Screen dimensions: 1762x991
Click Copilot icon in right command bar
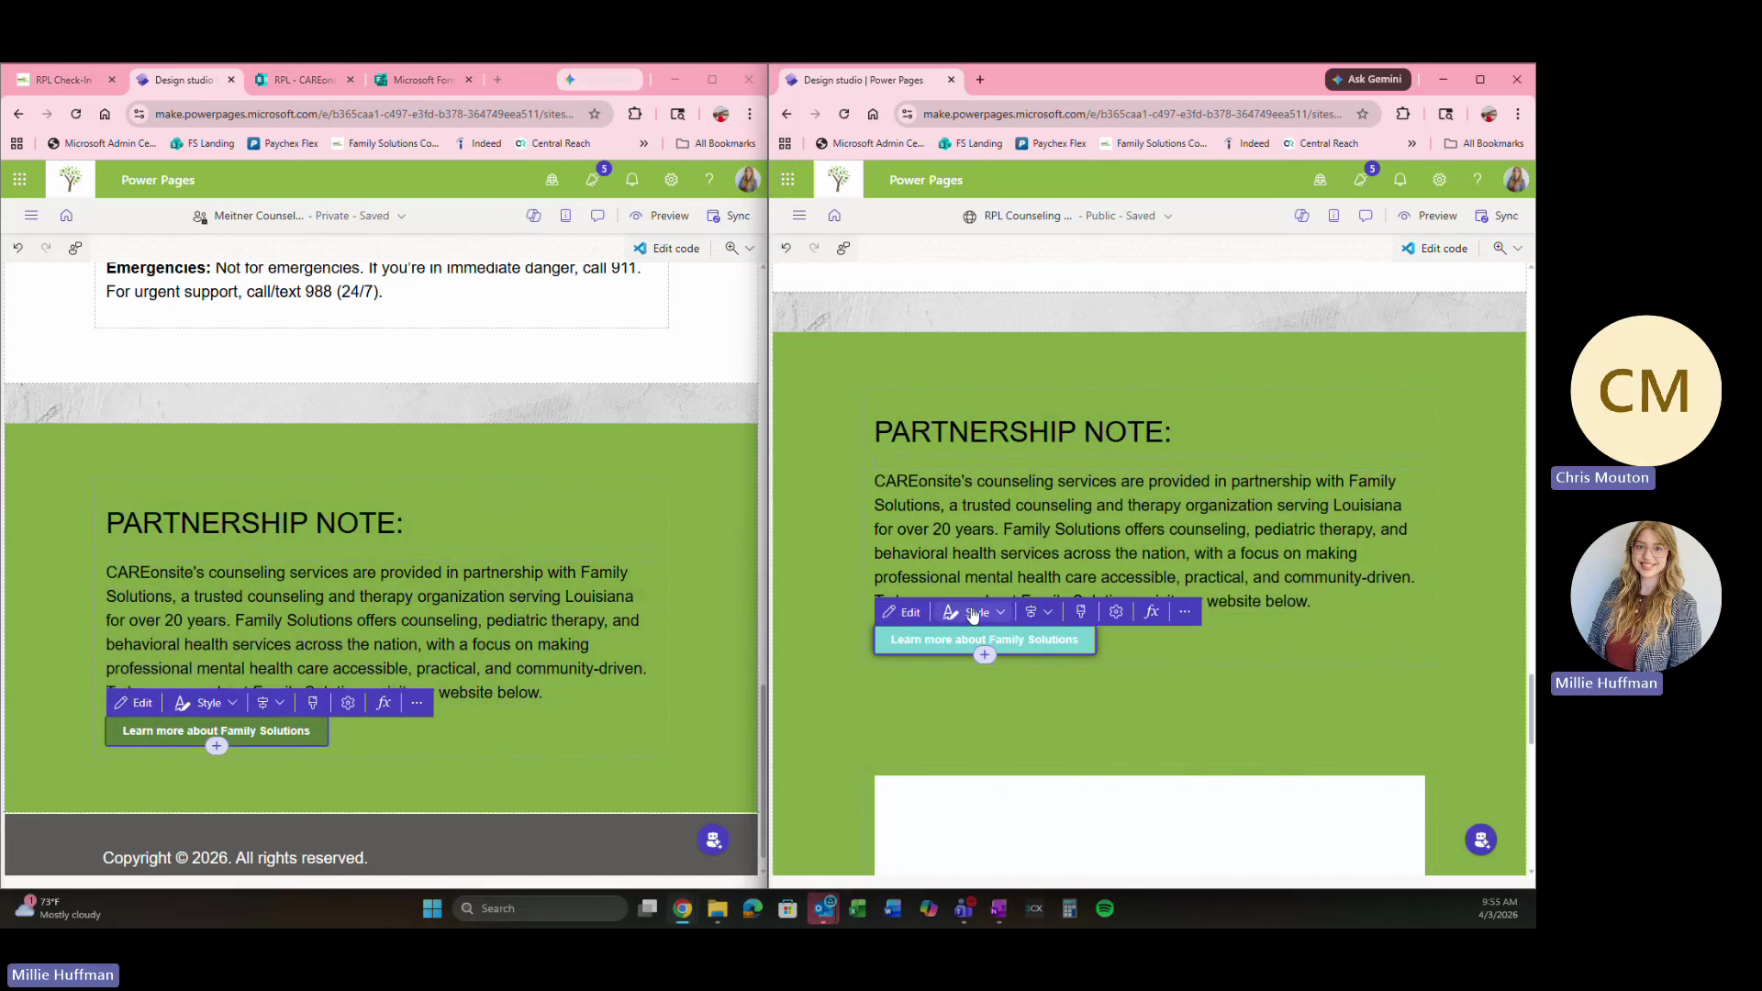(1301, 216)
